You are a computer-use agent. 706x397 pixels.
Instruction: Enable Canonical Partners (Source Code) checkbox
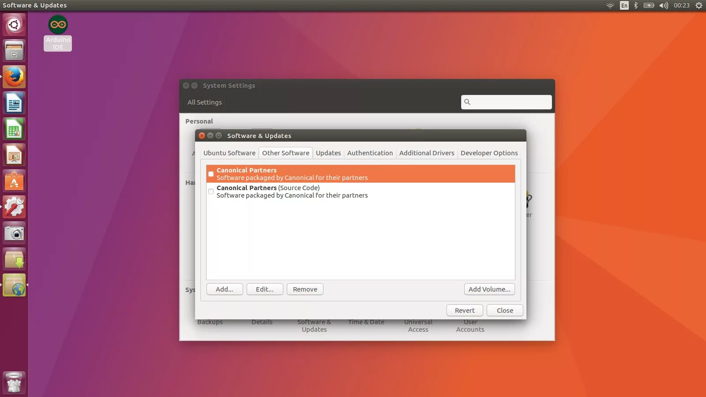(211, 191)
